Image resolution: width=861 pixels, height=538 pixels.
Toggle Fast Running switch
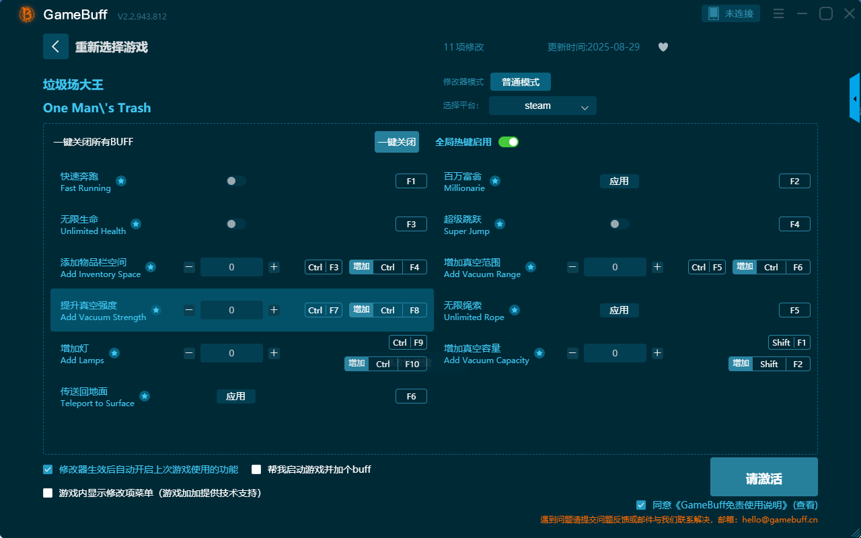pos(236,181)
